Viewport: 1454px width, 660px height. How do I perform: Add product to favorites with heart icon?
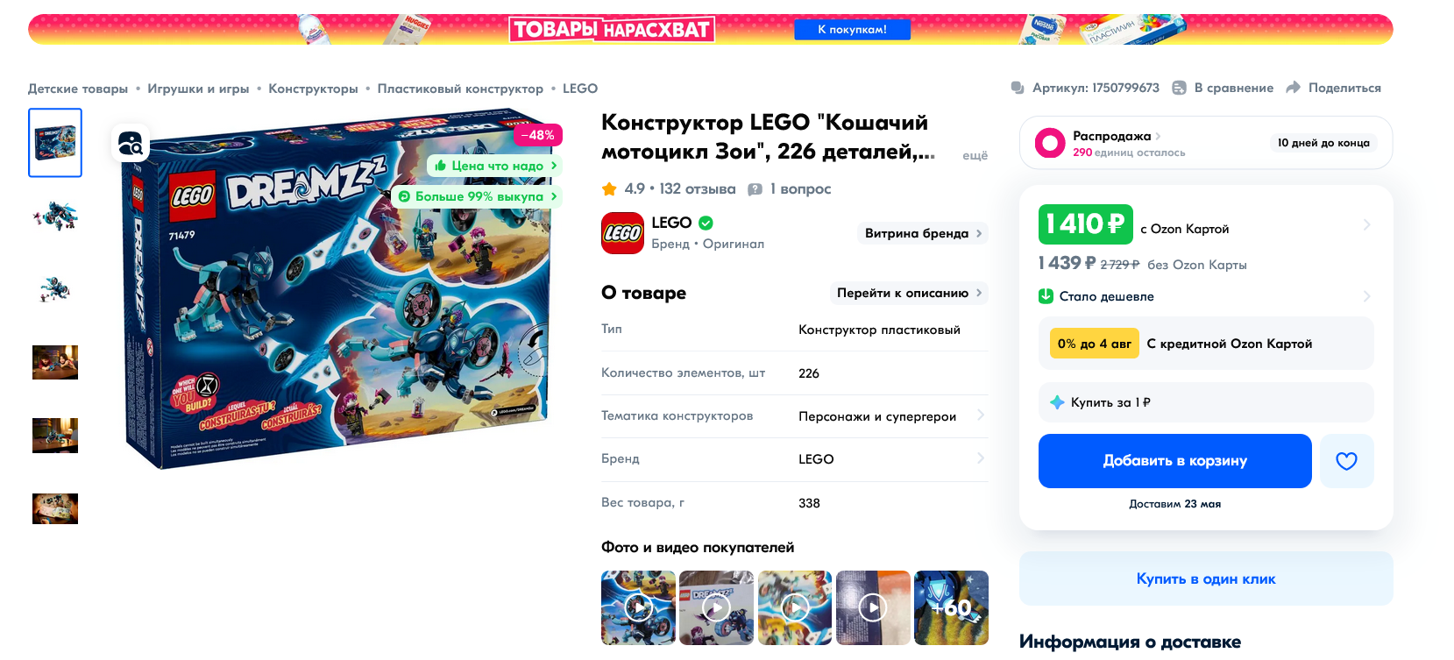(x=1346, y=461)
